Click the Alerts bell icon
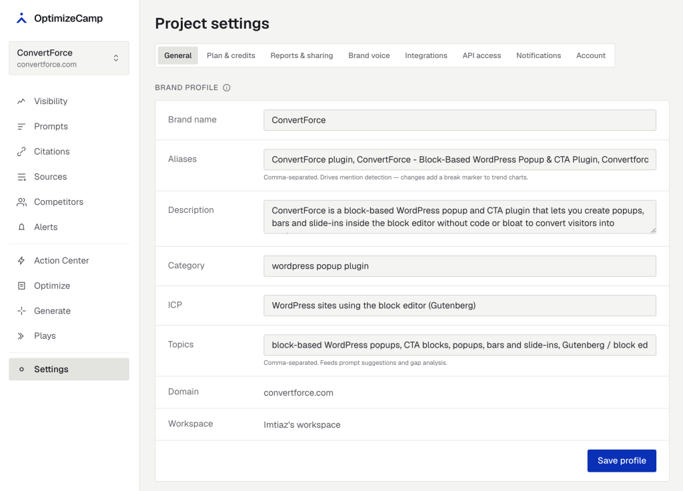This screenshot has width=683, height=491. click(x=21, y=227)
